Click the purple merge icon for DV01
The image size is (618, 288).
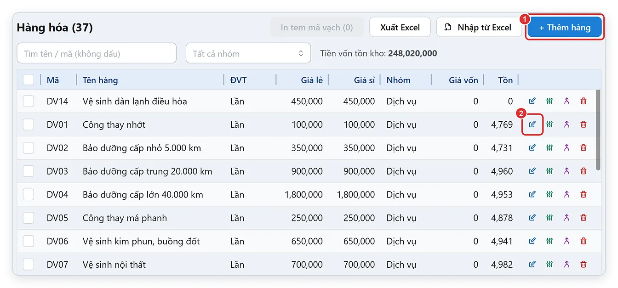click(x=566, y=124)
